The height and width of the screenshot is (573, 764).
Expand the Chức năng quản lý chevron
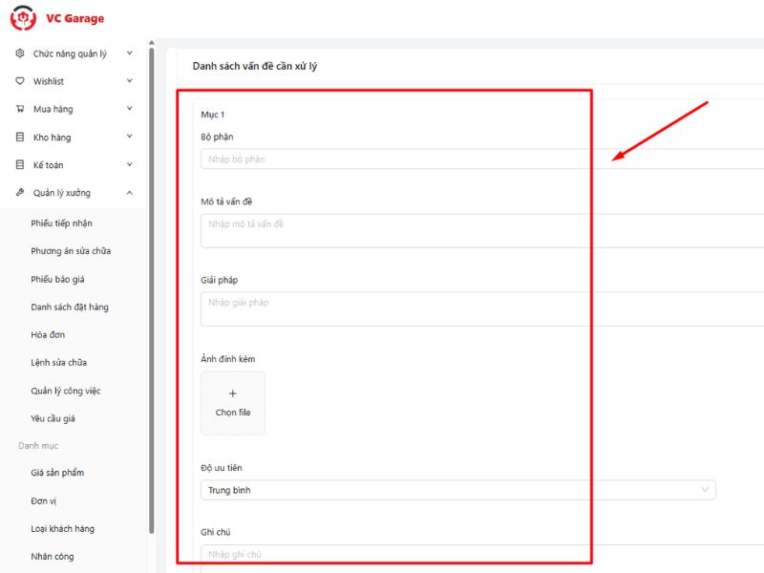[130, 53]
